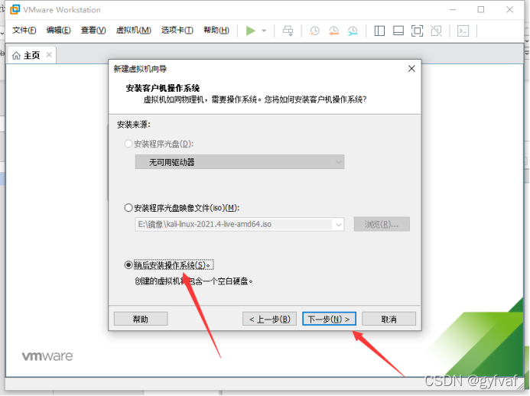Open the 选项卡(T) menu
The width and height of the screenshot is (530, 396).
click(177, 31)
